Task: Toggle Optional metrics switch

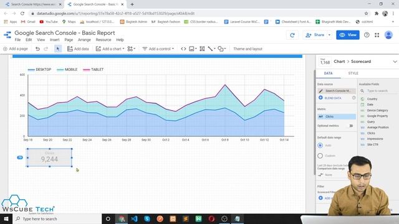Action: click(x=351, y=126)
